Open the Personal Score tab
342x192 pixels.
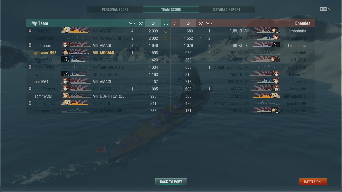[115, 10]
